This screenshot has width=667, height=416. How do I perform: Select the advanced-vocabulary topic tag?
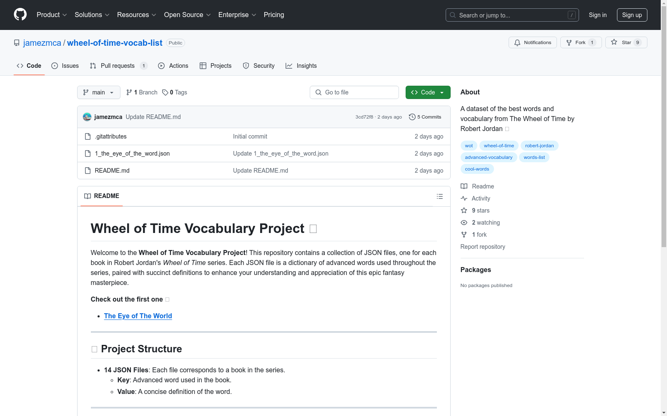489,157
